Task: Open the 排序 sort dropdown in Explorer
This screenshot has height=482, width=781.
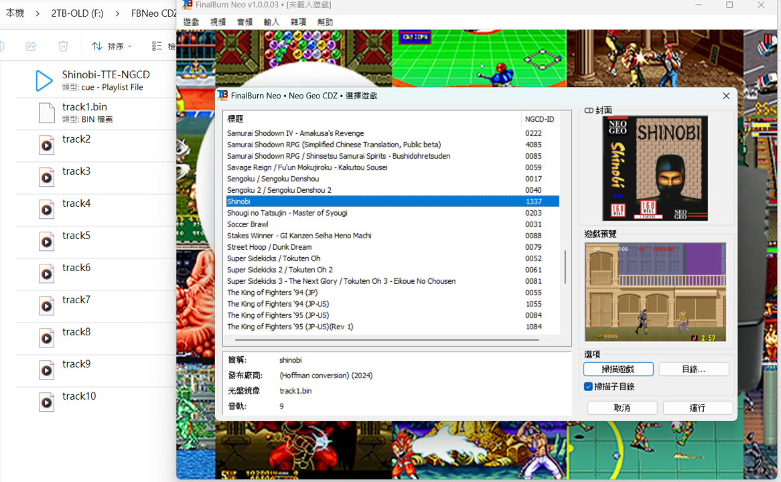Action: 112,46
